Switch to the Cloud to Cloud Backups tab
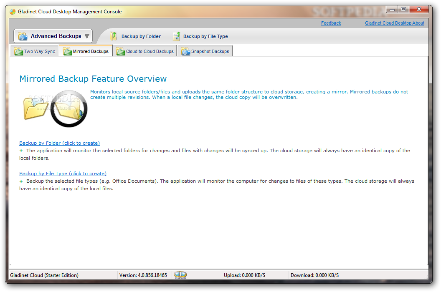441x292 pixels. tap(145, 51)
